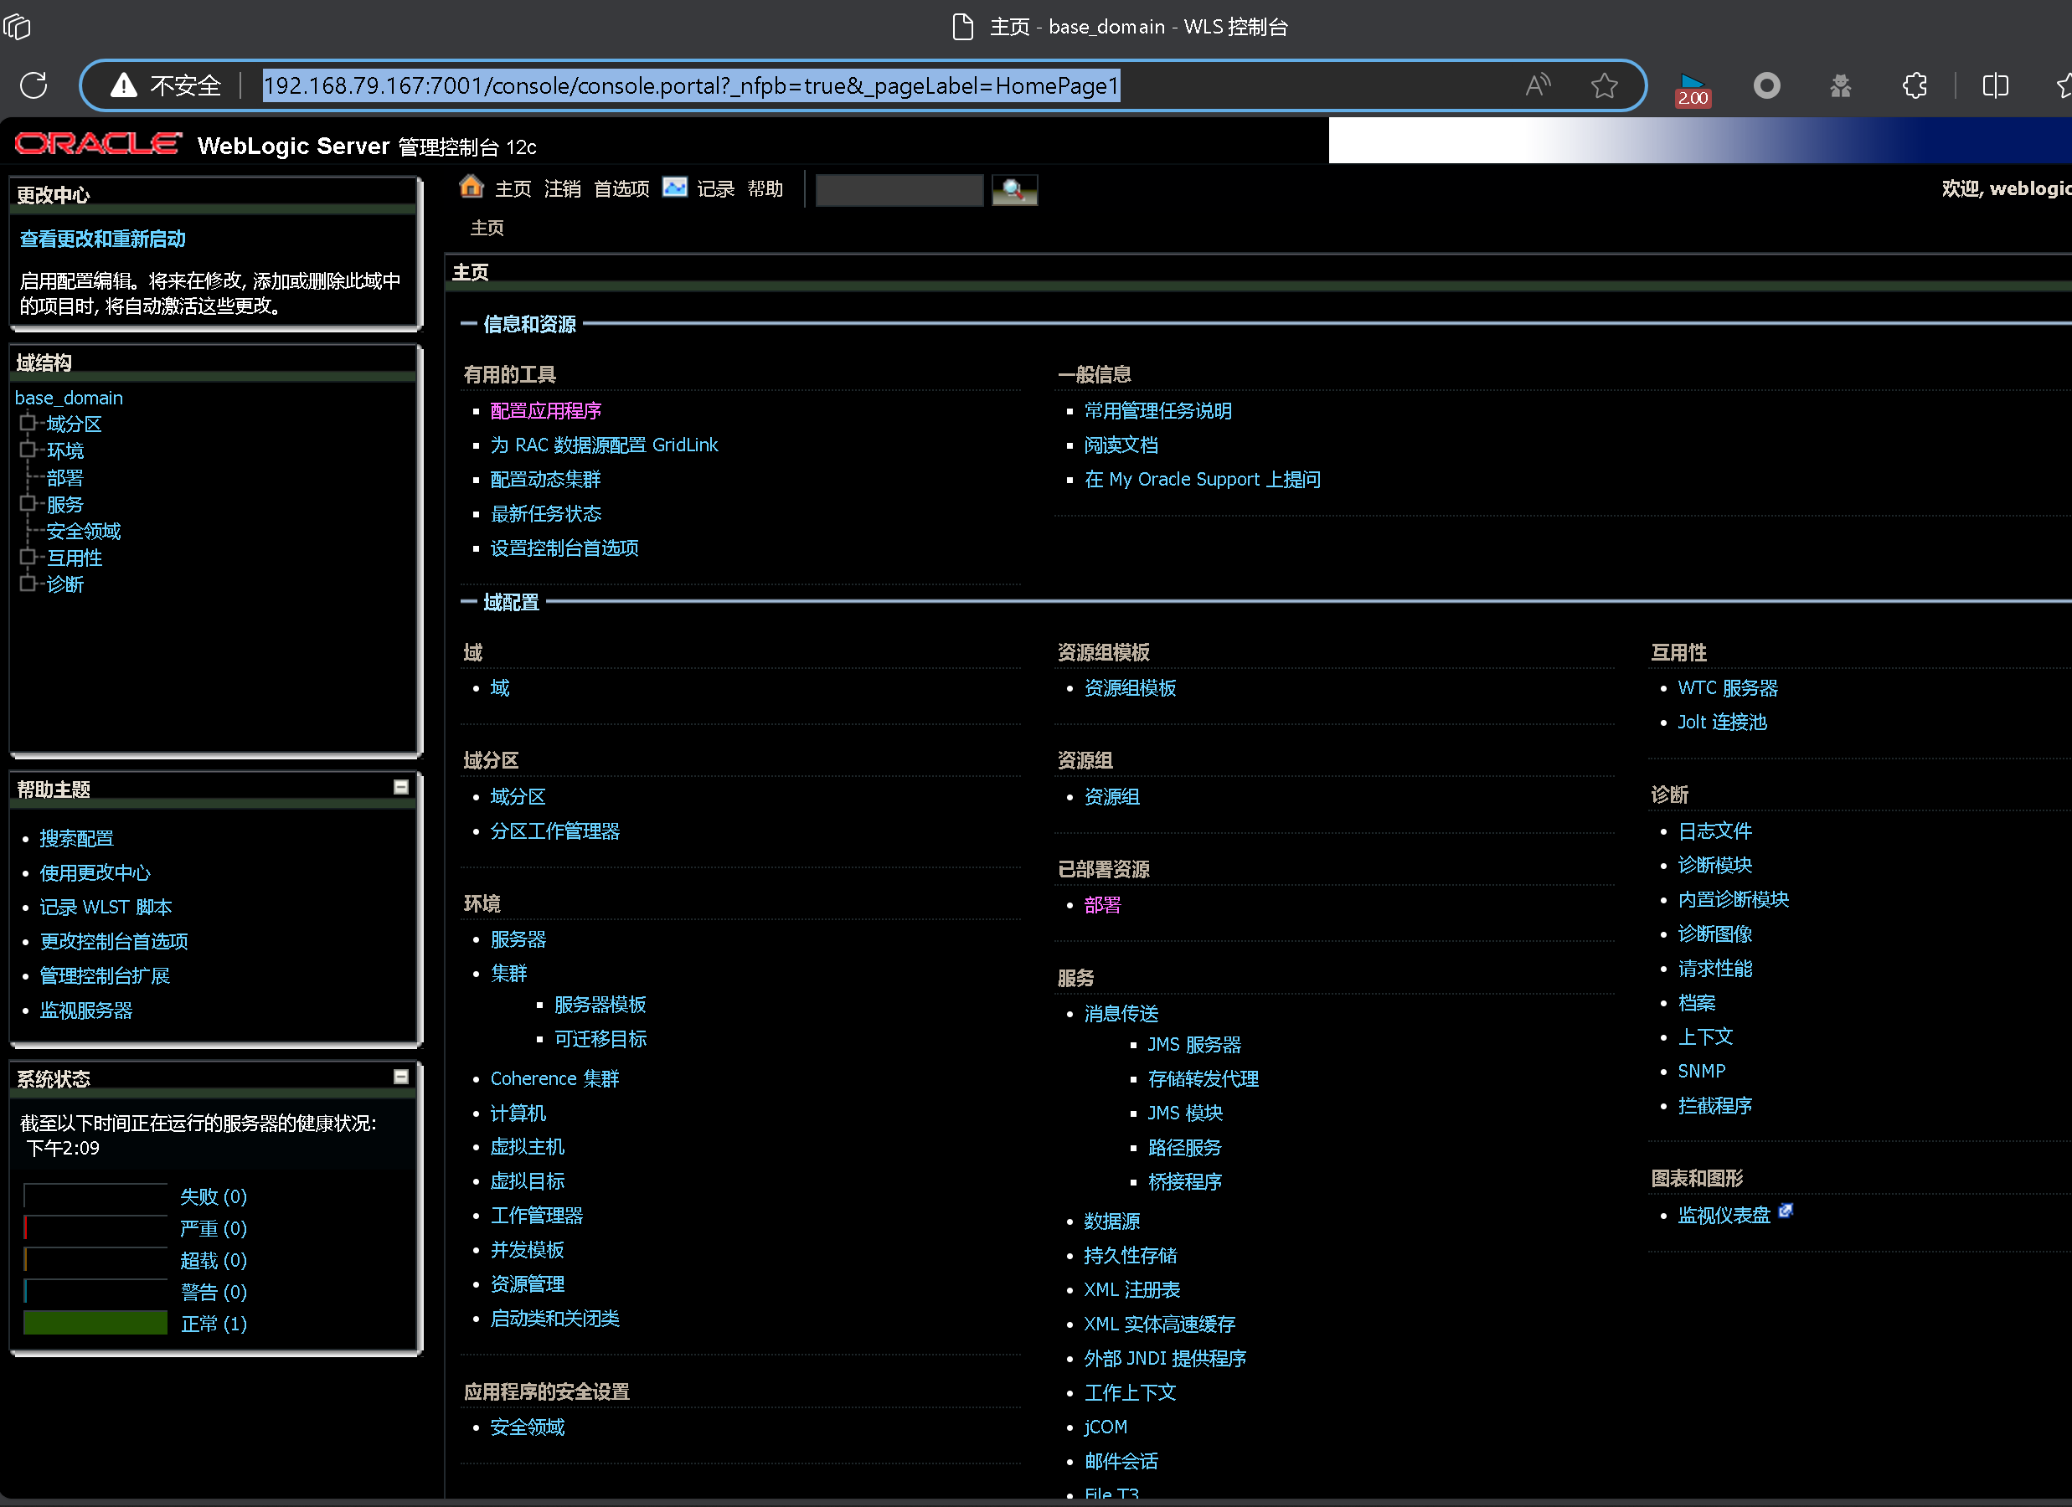Open the 在 My Oracle Support 上提问 link
This screenshot has height=1507, width=2072.
(1203, 480)
